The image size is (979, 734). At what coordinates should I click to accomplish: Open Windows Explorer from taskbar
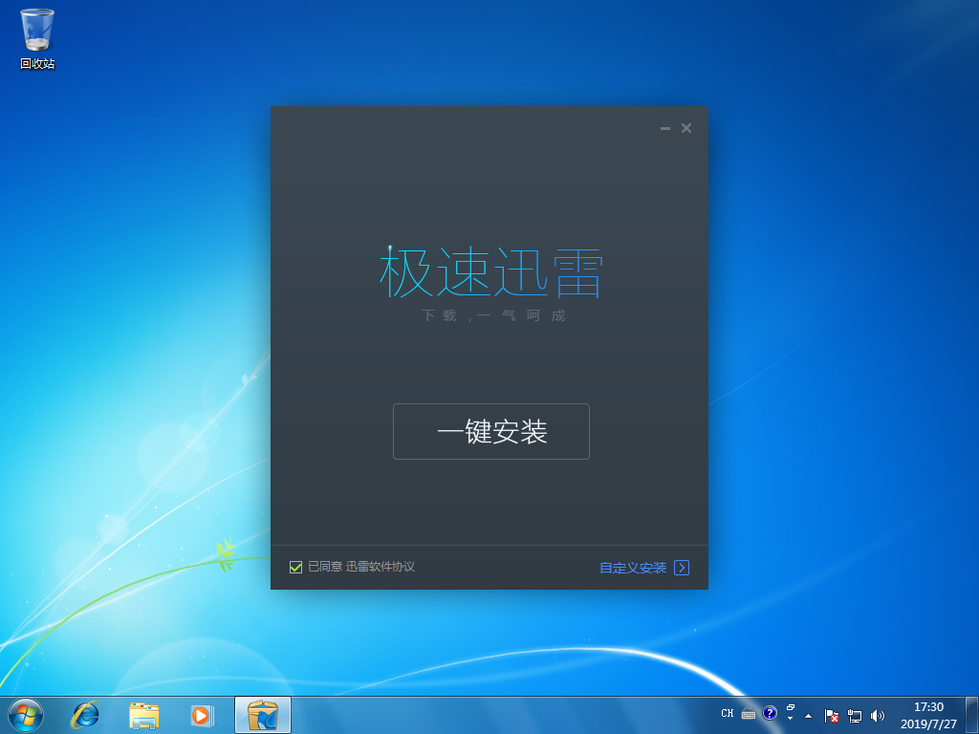click(x=144, y=714)
